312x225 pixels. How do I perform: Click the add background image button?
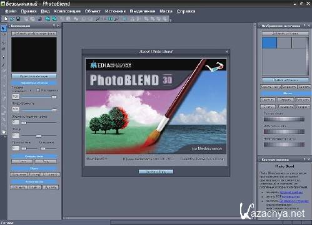pos(34,33)
